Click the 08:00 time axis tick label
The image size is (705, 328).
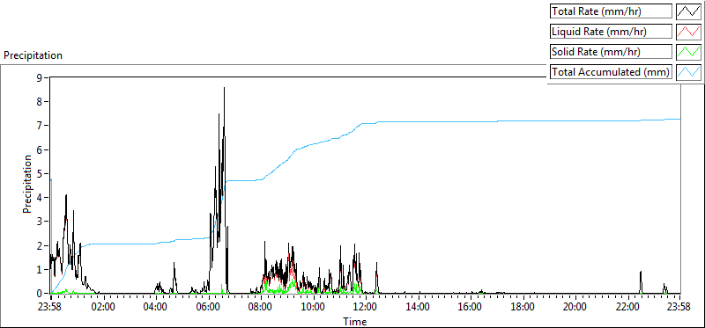261,308
